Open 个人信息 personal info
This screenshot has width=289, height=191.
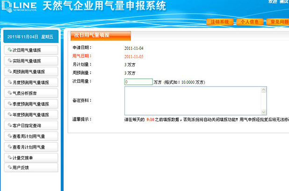tap(249, 22)
